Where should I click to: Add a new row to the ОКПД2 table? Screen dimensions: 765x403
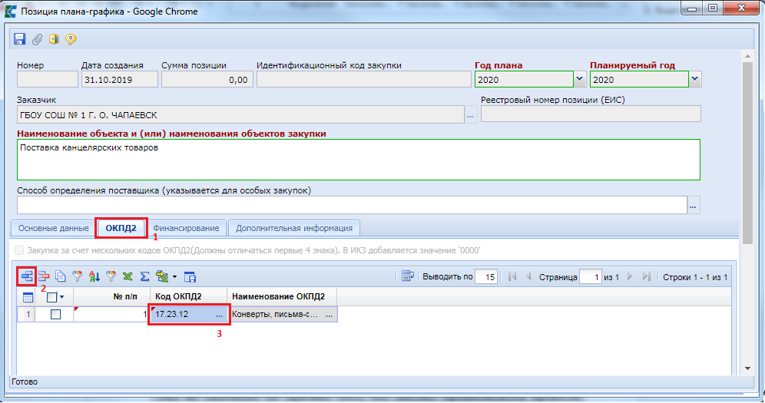25,276
